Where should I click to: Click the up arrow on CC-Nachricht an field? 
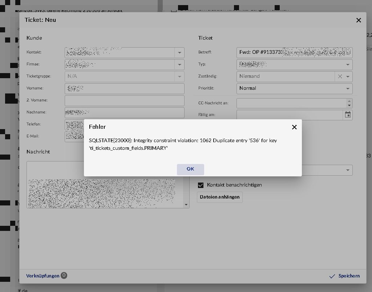tap(349, 101)
